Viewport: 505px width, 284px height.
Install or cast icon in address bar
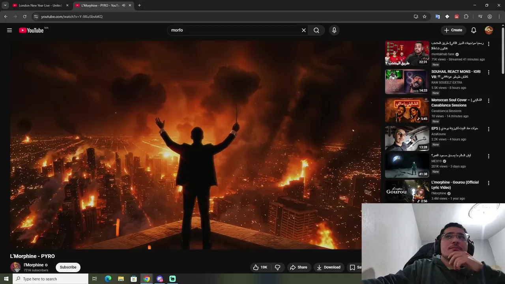click(416, 17)
